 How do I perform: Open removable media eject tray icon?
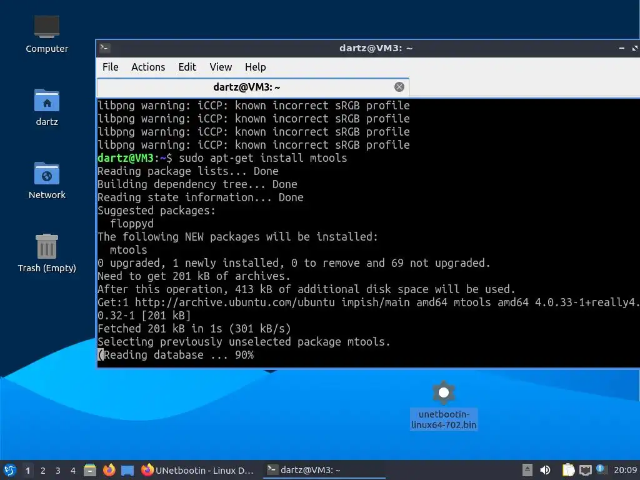527,470
